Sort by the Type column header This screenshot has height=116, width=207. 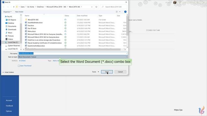click(101, 16)
